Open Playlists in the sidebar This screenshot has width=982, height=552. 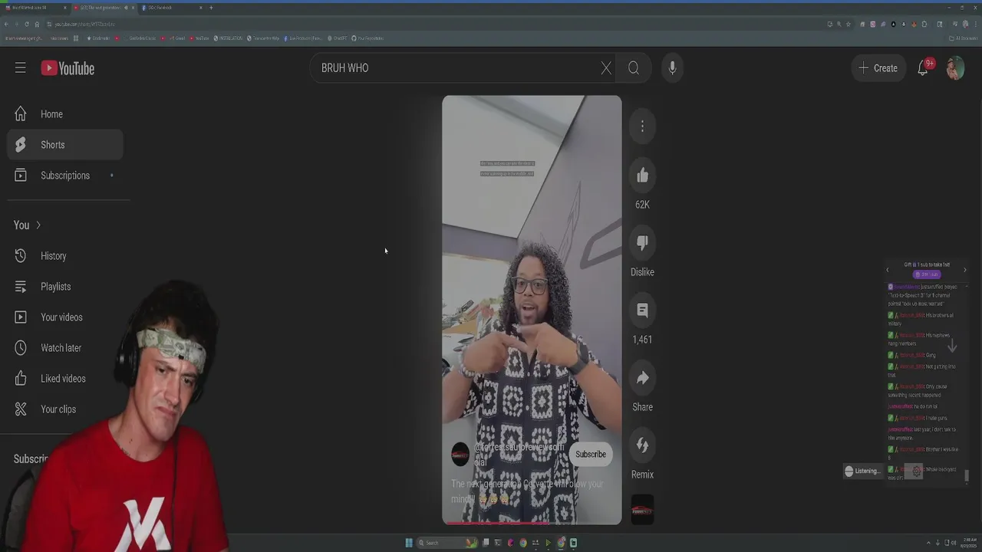tap(65, 287)
